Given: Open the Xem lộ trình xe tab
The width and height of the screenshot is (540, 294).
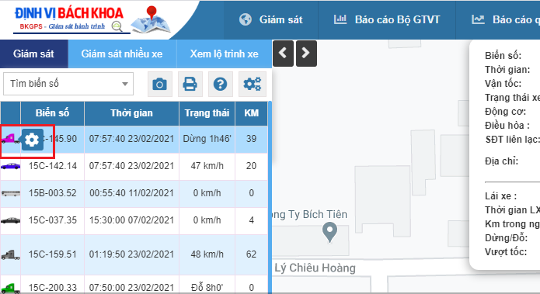Looking at the screenshot, I should (225, 54).
